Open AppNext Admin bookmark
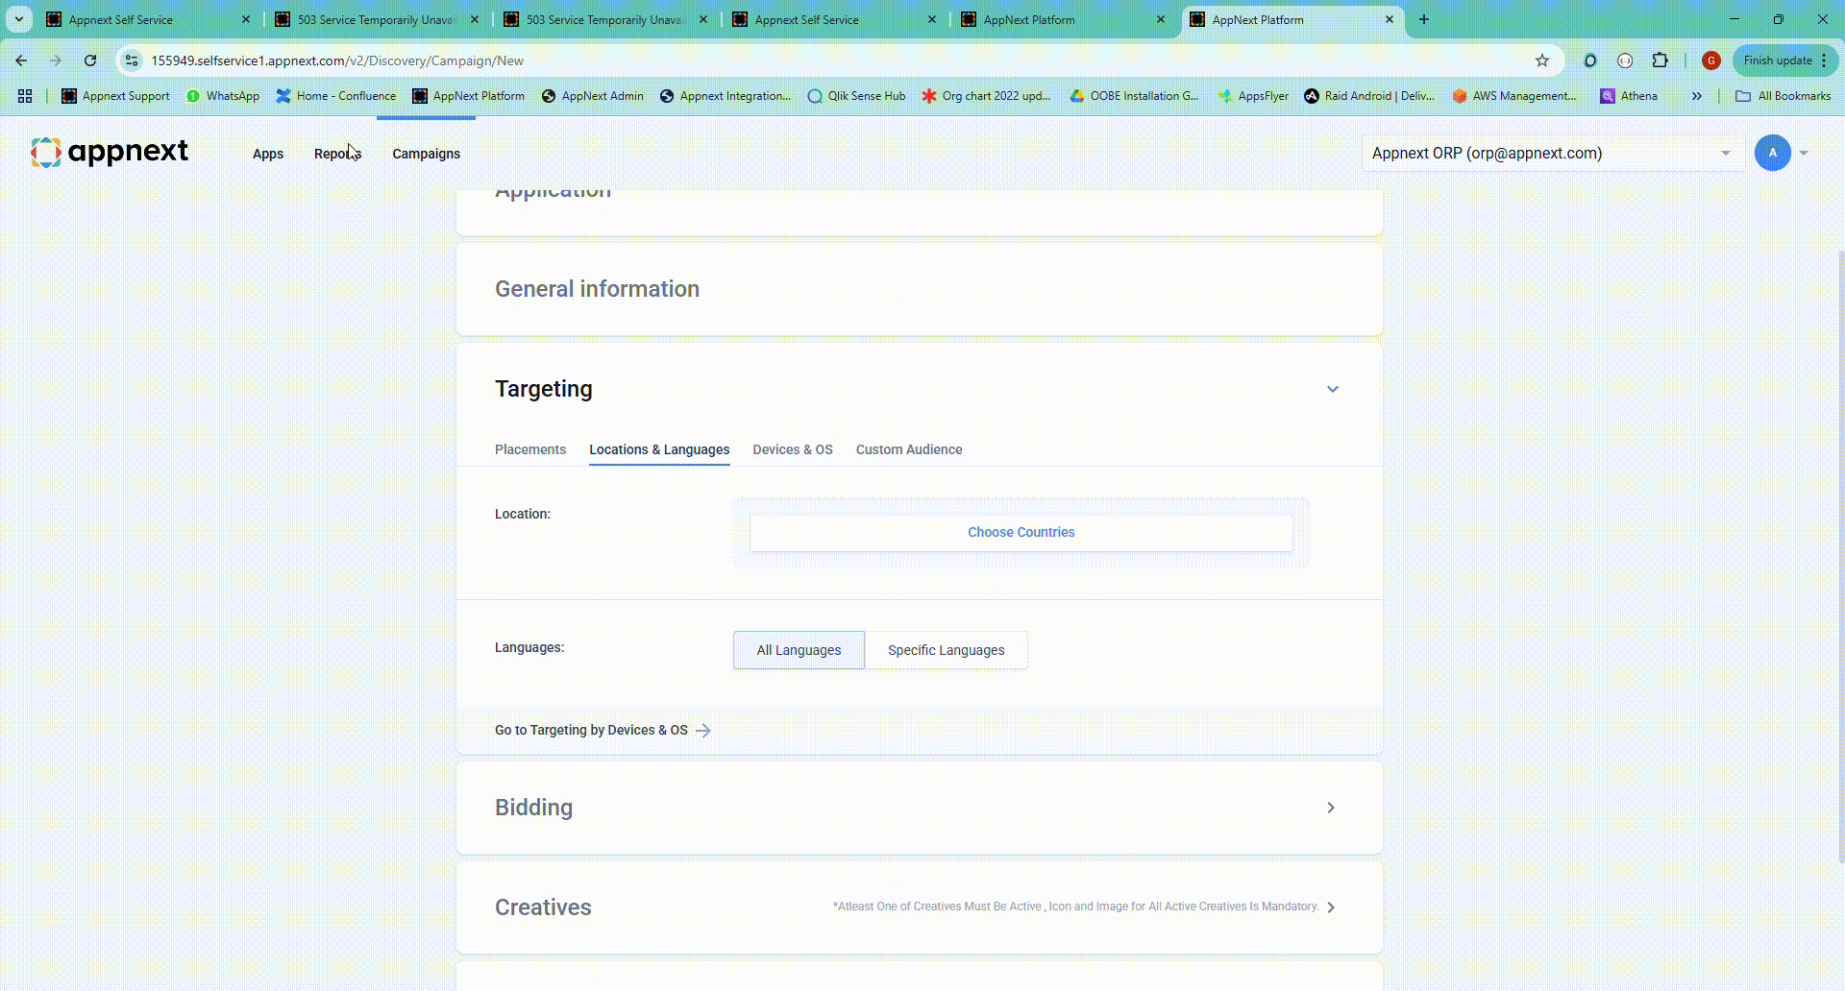 (x=593, y=96)
